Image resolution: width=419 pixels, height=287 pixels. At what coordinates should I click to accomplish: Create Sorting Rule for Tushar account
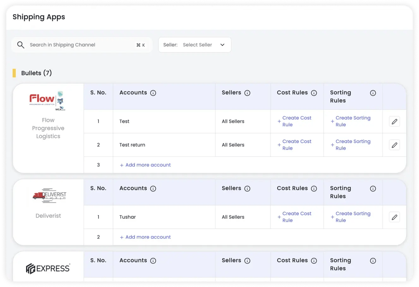[352, 217]
